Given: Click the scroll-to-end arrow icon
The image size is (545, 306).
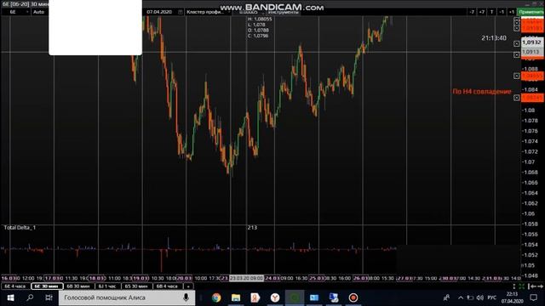Looking at the screenshot, I should (x=540, y=286).
